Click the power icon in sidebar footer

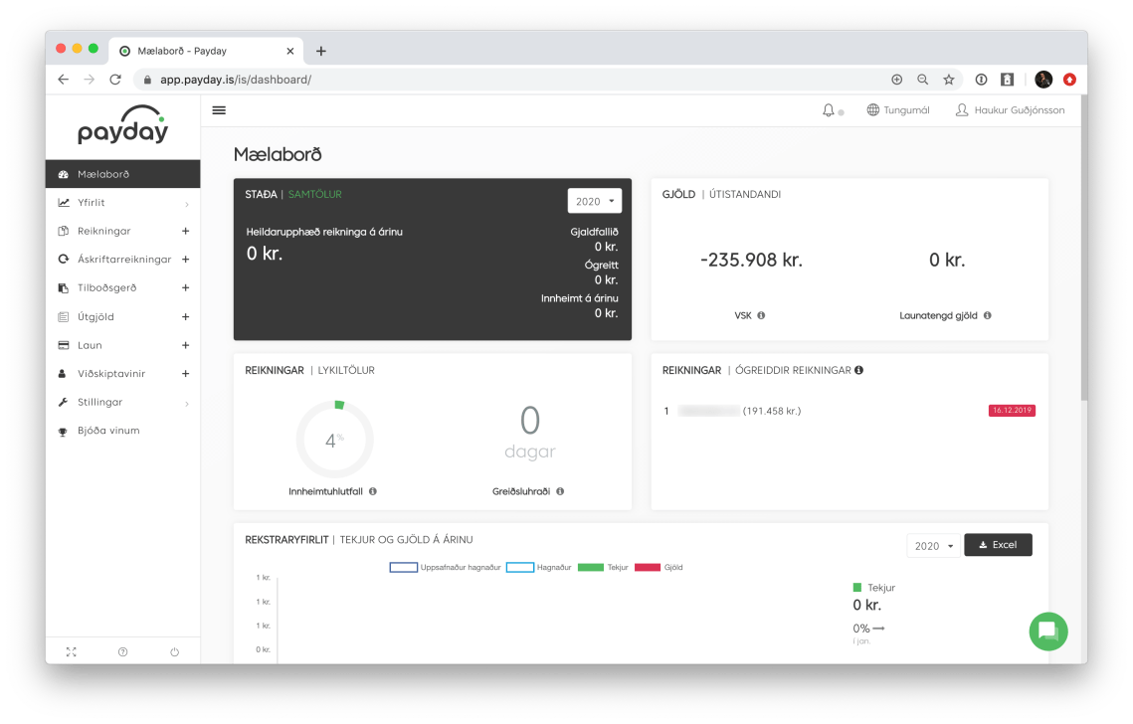174,652
